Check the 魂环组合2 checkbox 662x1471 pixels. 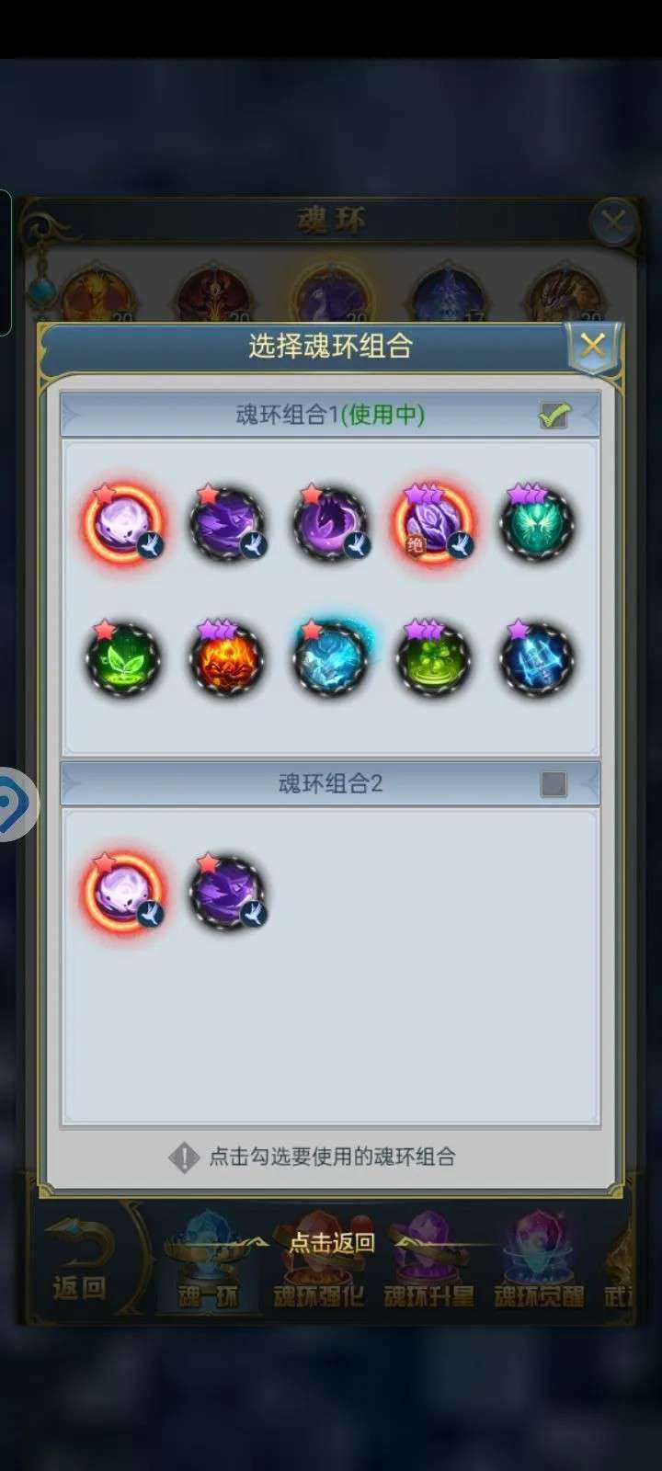click(x=554, y=783)
